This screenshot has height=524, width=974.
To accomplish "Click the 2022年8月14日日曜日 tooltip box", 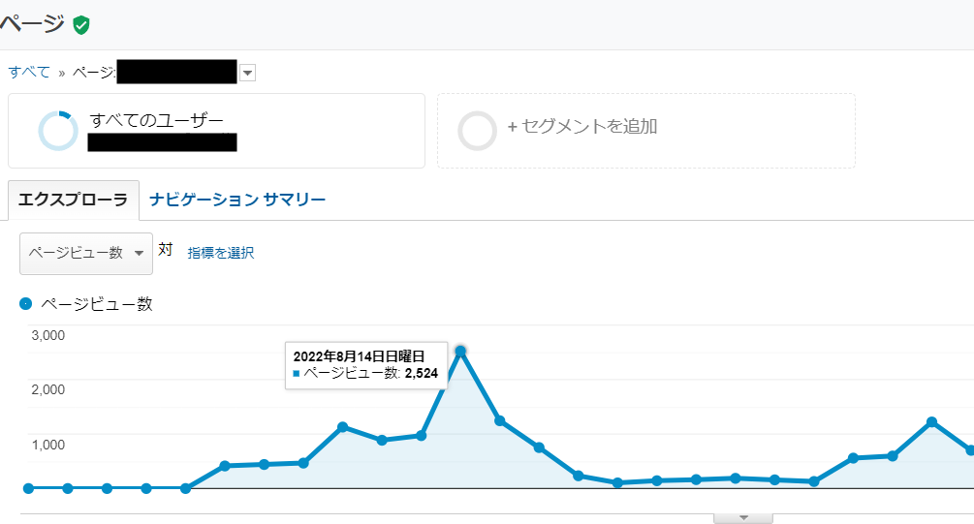I will pyautogui.click(x=366, y=365).
